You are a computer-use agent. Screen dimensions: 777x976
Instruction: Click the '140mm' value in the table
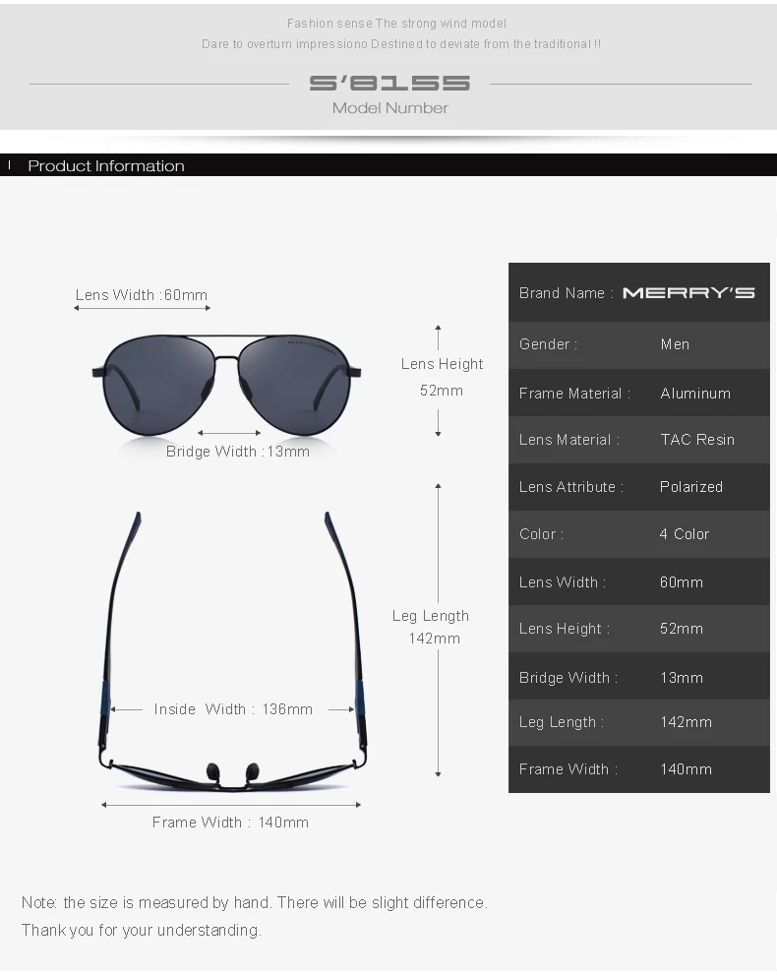687,770
